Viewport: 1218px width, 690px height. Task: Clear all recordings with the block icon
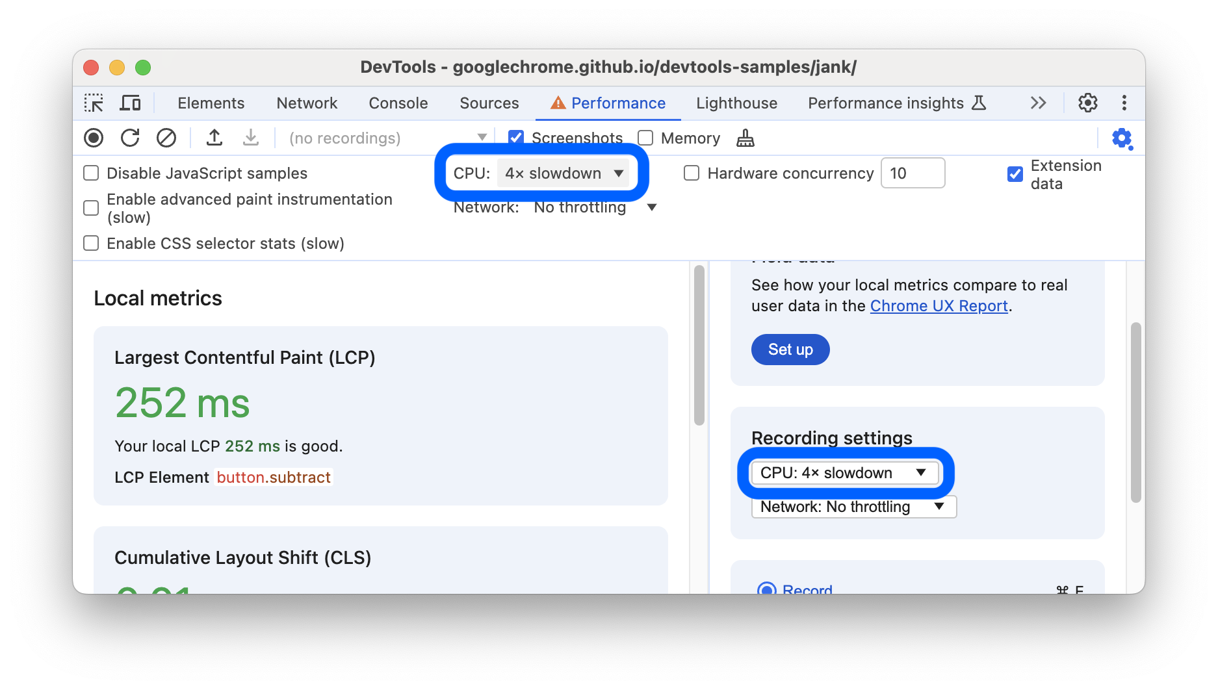click(167, 138)
